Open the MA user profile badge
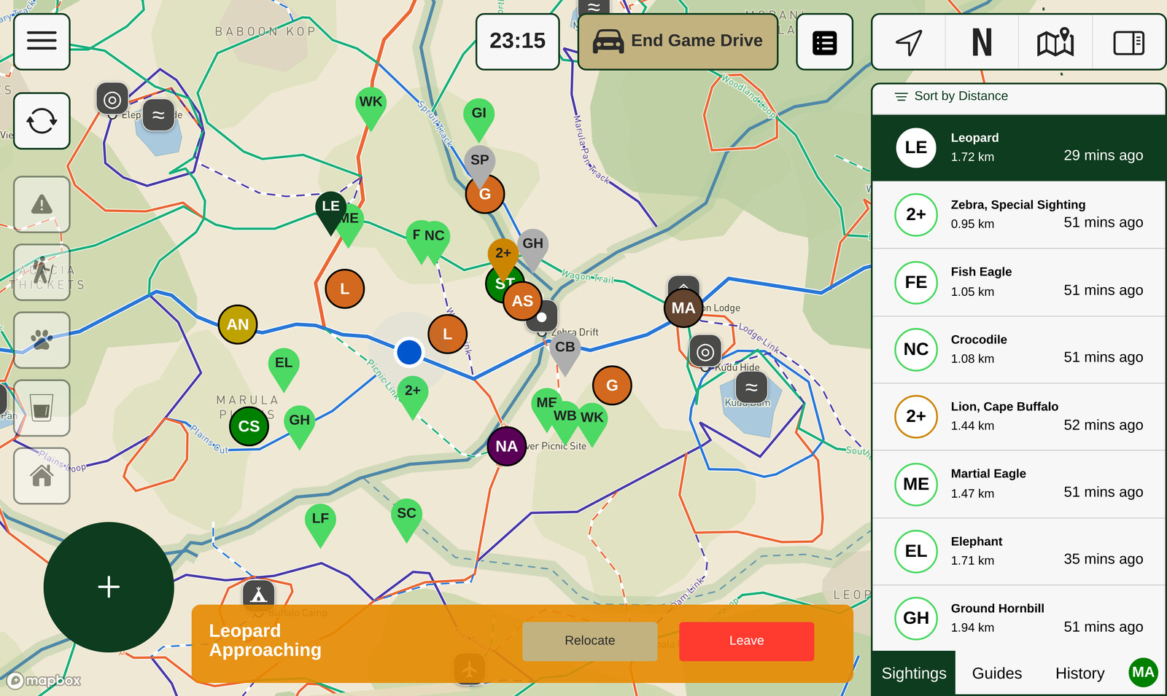This screenshot has width=1167, height=696. pos(1143,672)
